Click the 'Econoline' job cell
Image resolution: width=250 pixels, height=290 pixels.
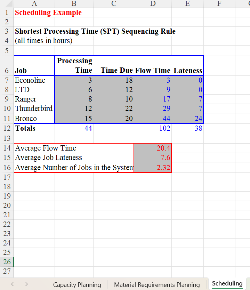pos(34,80)
